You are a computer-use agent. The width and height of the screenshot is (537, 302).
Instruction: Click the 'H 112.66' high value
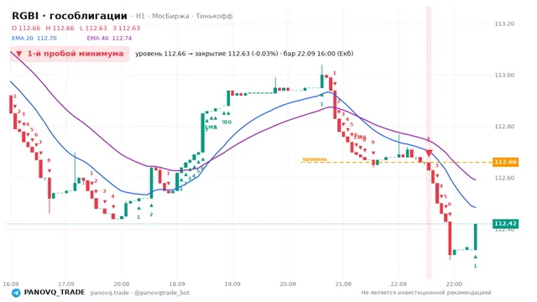pos(60,28)
